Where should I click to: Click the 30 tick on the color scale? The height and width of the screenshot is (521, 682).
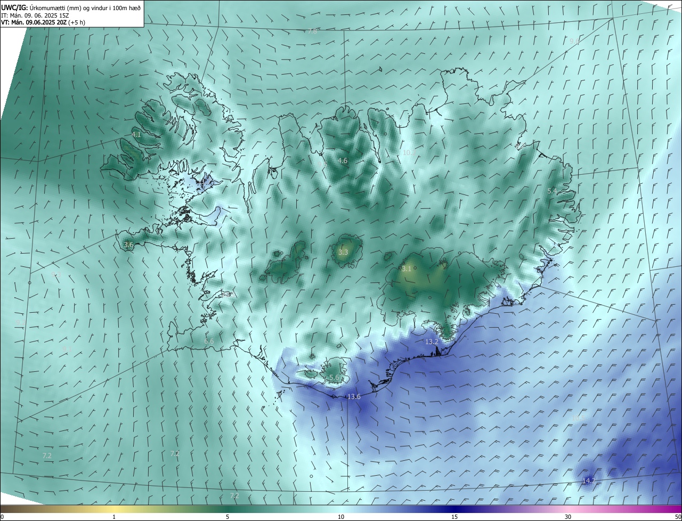click(568, 517)
